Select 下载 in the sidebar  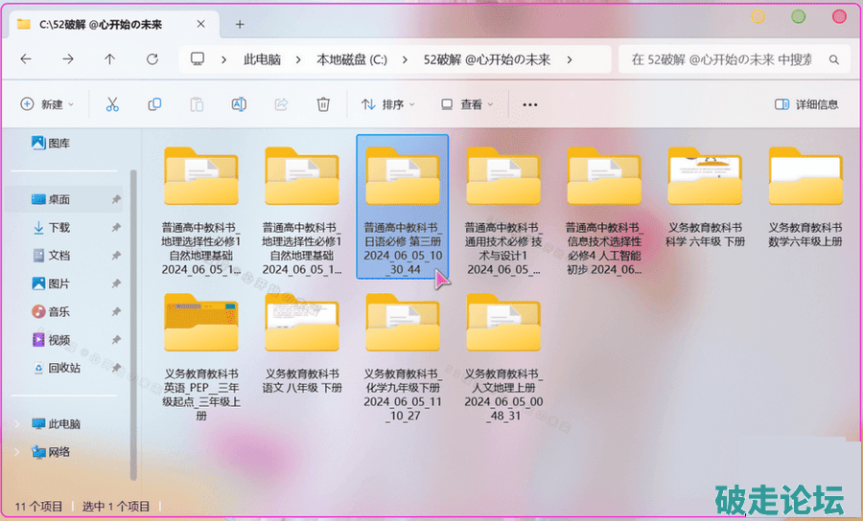(x=59, y=227)
